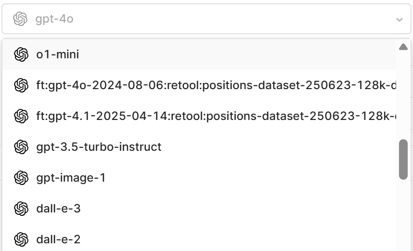This screenshot has width=413, height=251.
Task: Click the icon next to the ft:gpt-4.1-2025-04-14 model
Action: pyautogui.click(x=21, y=116)
